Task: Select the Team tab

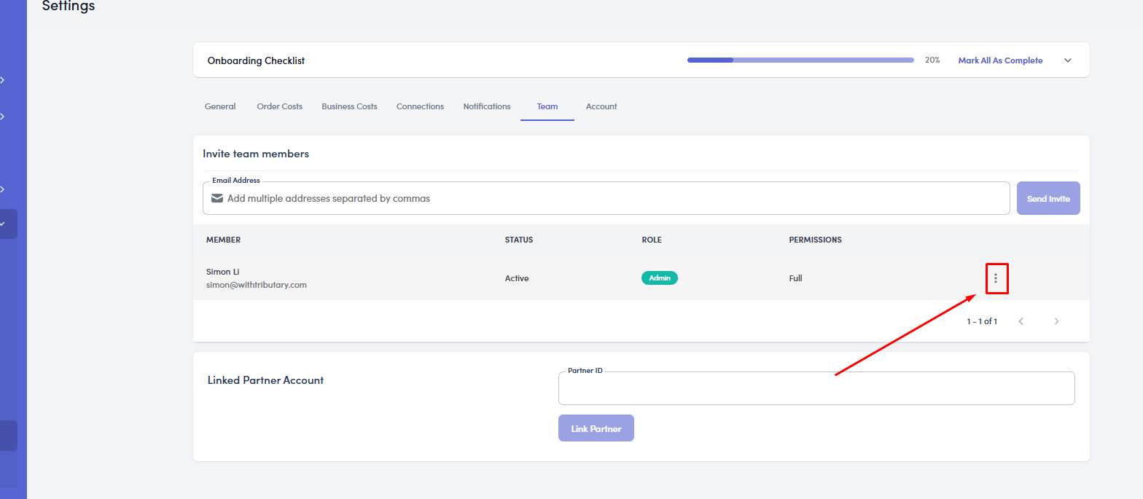Action: (x=547, y=106)
